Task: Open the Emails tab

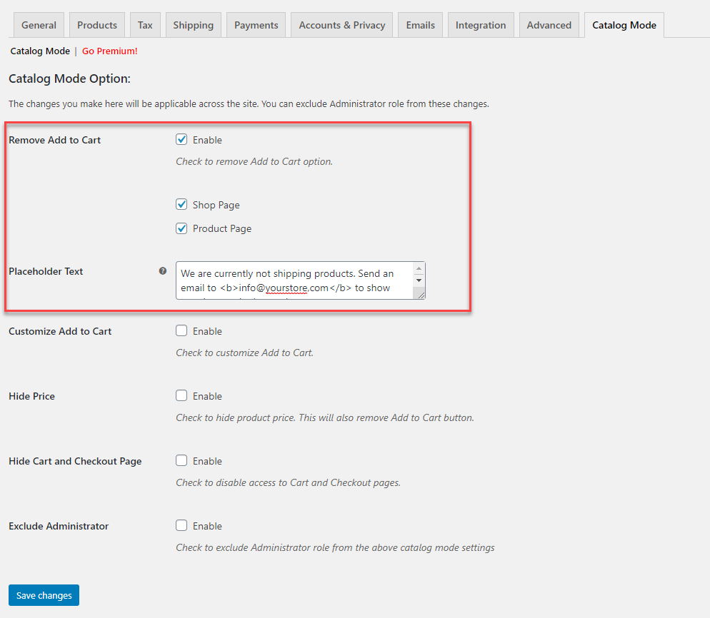Action: (420, 25)
